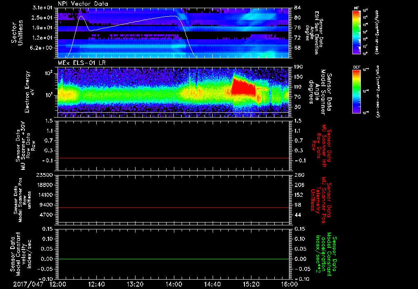
Task: Click the 44 telemetry tick value
Action: [x=297, y=215]
